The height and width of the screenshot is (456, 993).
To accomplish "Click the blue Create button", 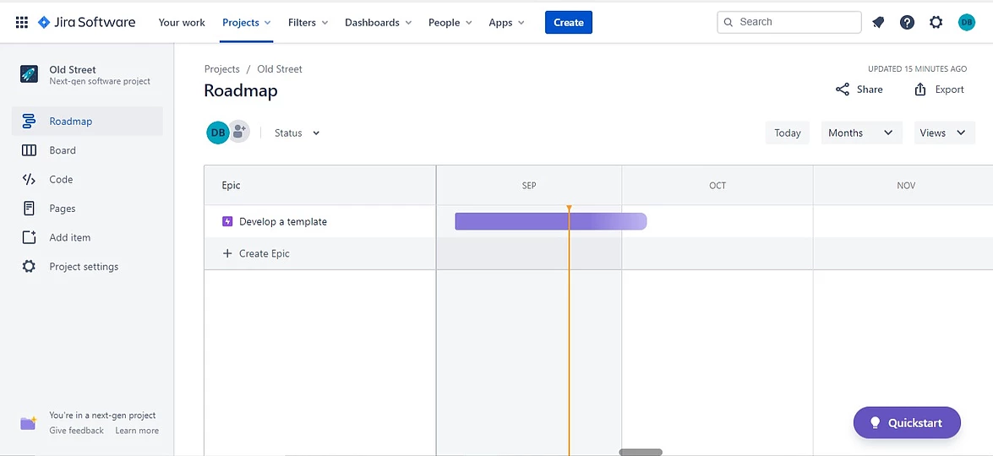I will tap(568, 23).
